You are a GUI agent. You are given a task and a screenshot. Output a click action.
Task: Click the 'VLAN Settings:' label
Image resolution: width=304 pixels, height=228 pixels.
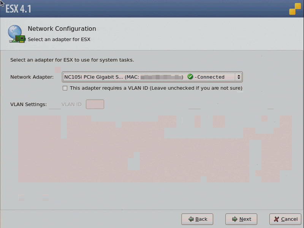[28, 104]
